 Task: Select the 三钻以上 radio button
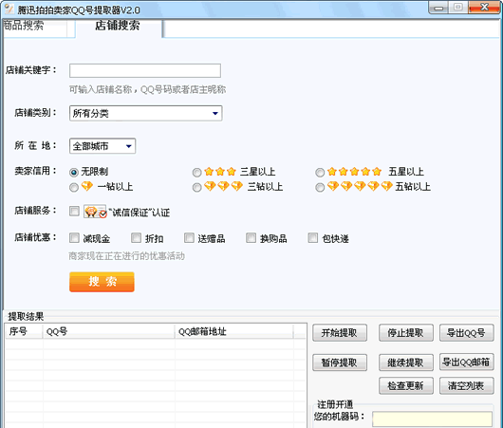(x=196, y=187)
